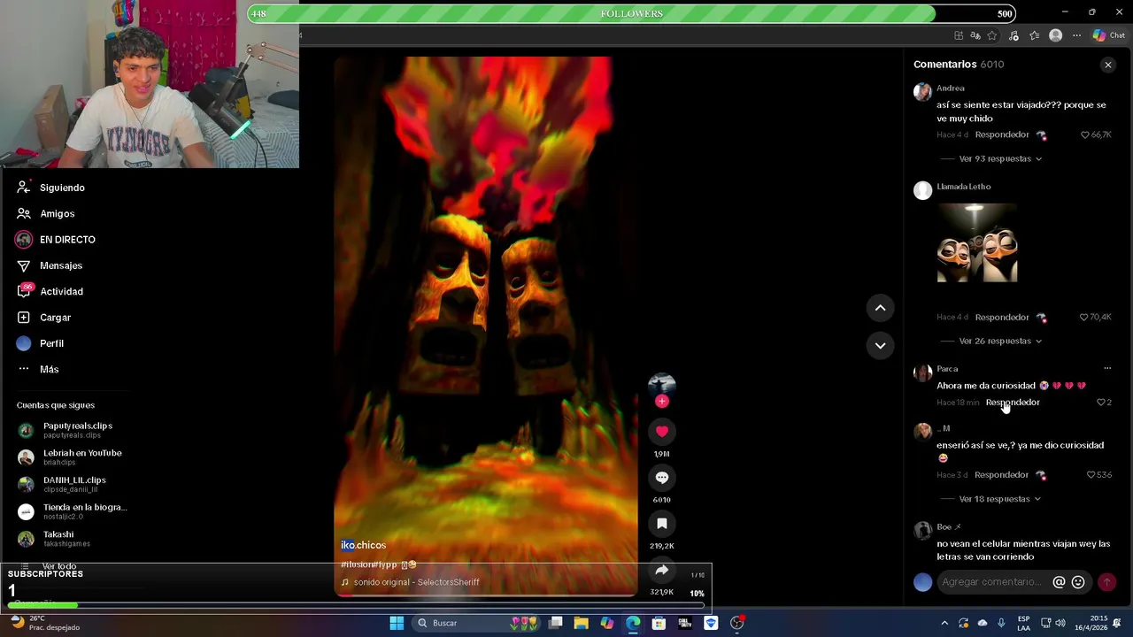
Task: Like the comment with 536 likes
Action: (x=1091, y=475)
